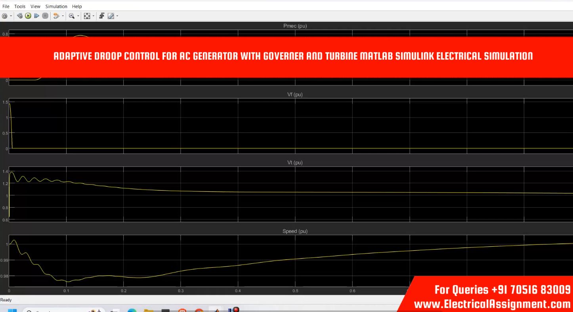Viewport: 573px width, 312px height.
Task: Select the Zoom magnifier tool
Action: 72,16
